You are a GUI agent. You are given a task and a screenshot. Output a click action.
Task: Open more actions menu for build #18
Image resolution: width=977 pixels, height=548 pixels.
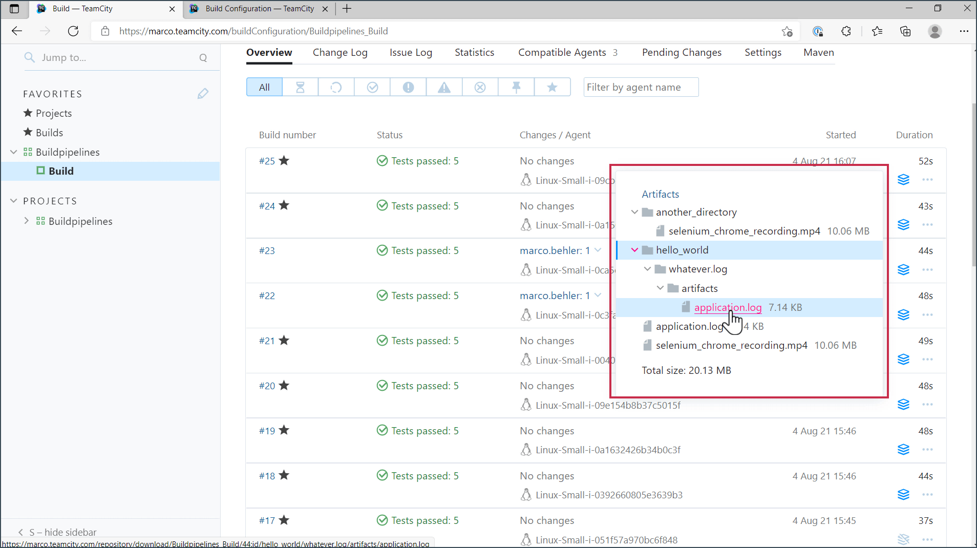pos(927,494)
